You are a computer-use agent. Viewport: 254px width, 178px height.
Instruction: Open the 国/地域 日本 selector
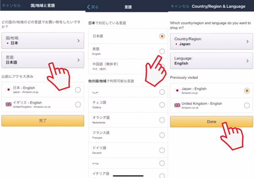[x=43, y=41]
